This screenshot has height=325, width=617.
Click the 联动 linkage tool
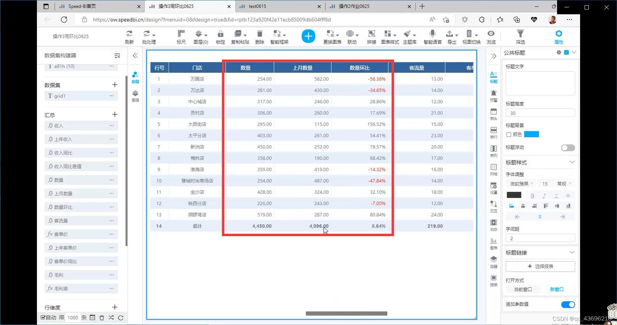[352, 37]
